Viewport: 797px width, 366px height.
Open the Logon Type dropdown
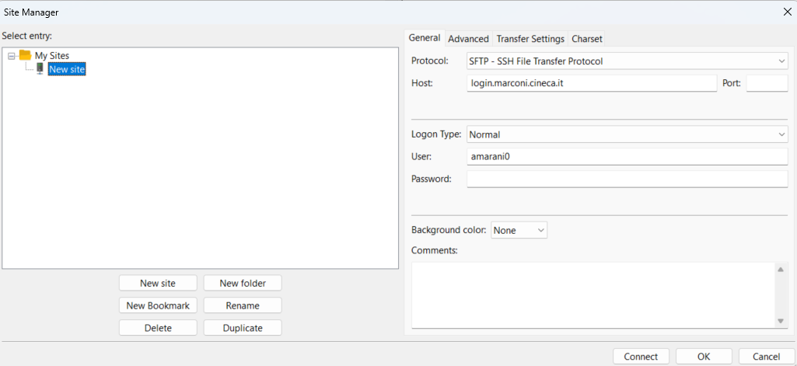click(x=627, y=134)
